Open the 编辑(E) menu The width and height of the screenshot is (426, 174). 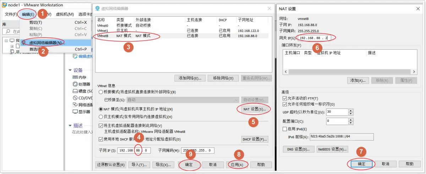28,14
